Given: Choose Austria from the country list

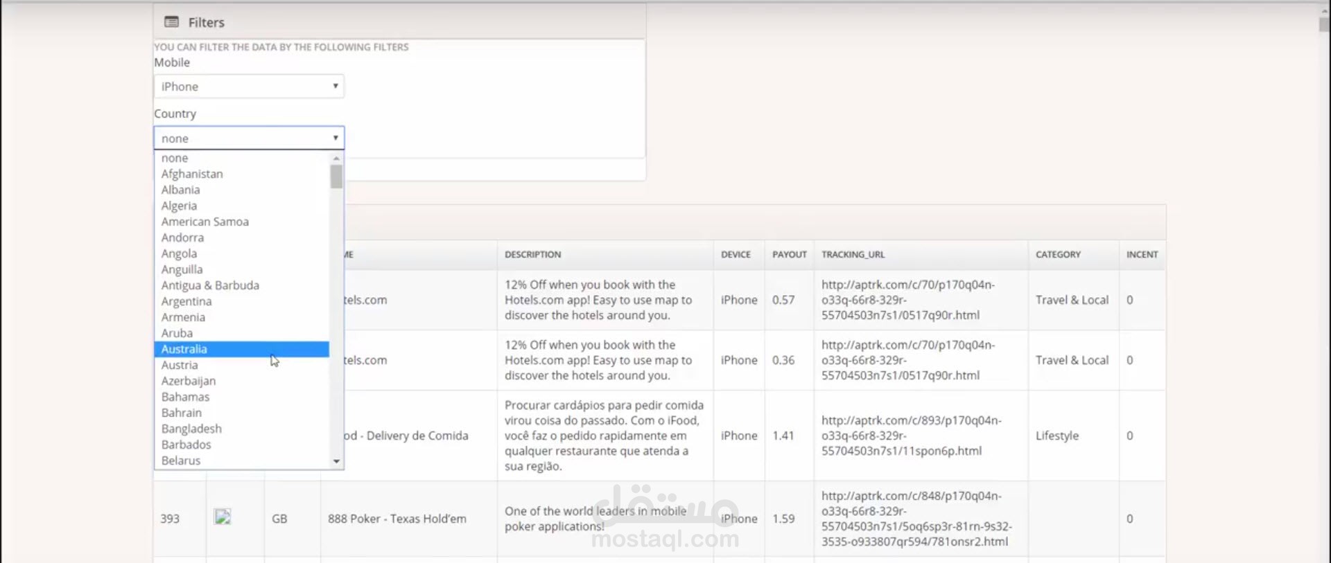Looking at the screenshot, I should click(x=241, y=365).
